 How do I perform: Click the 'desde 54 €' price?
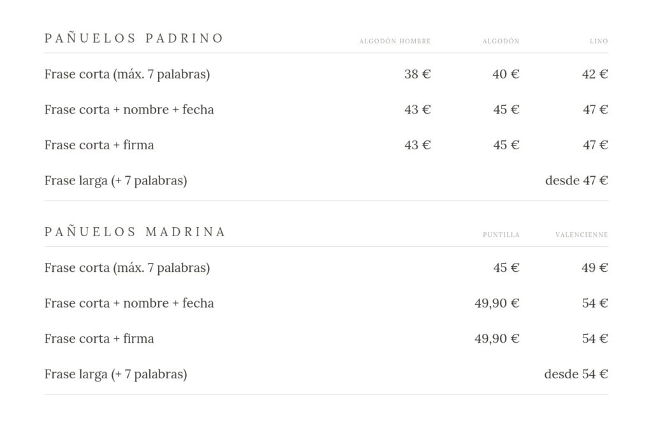pyautogui.click(x=576, y=374)
